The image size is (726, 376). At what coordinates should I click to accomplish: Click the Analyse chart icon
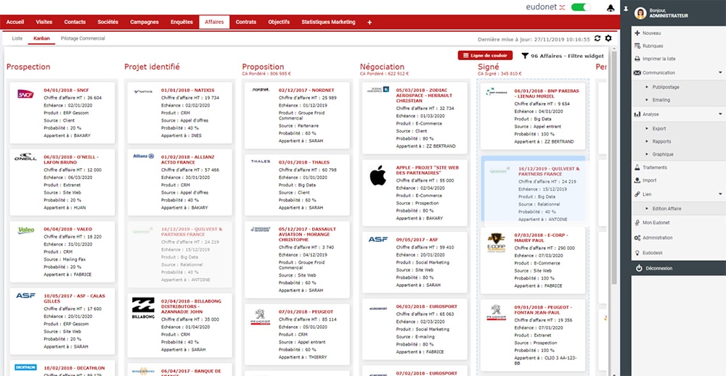click(x=637, y=114)
